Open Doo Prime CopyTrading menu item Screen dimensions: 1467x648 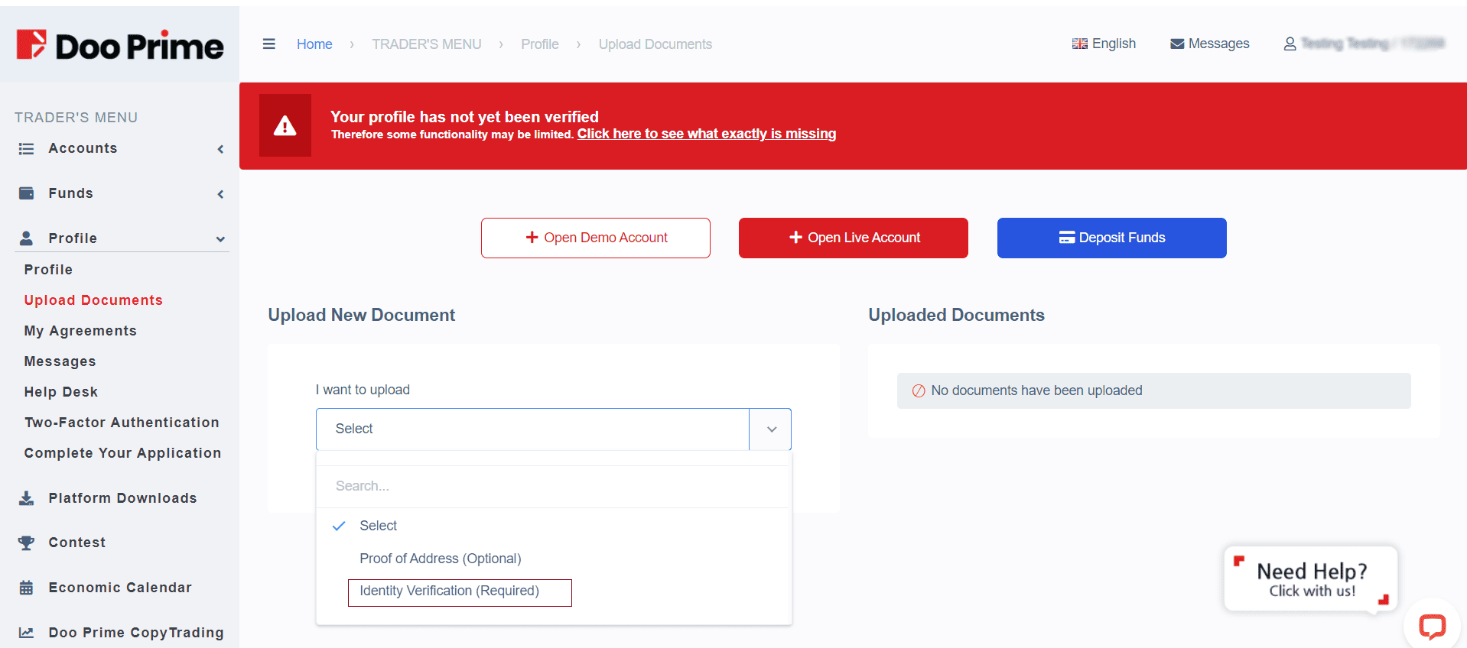pyautogui.click(x=136, y=633)
